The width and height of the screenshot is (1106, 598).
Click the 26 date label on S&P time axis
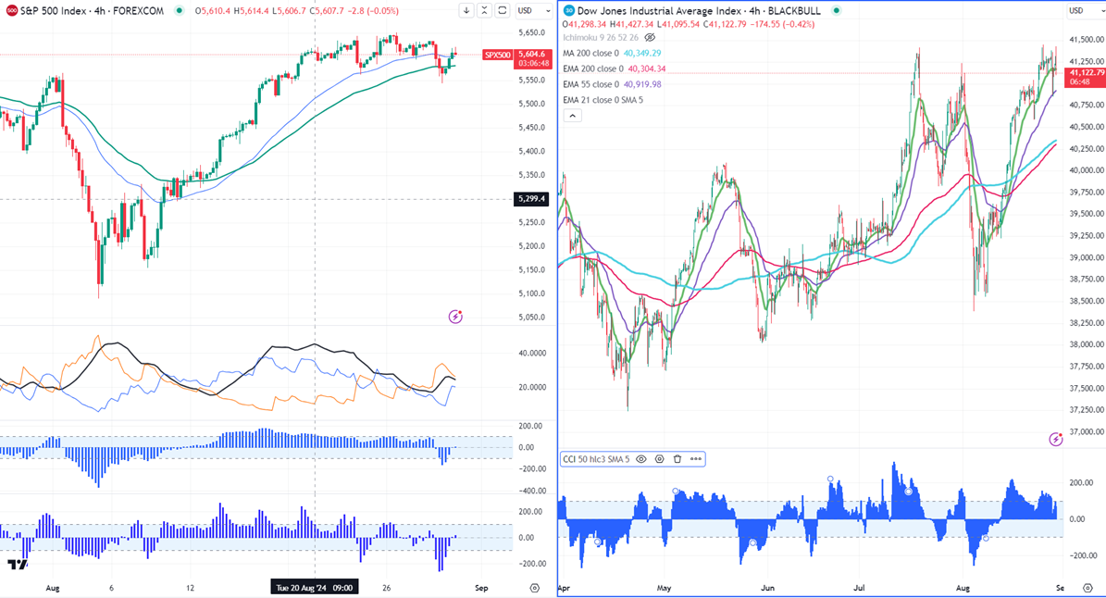[386, 588]
